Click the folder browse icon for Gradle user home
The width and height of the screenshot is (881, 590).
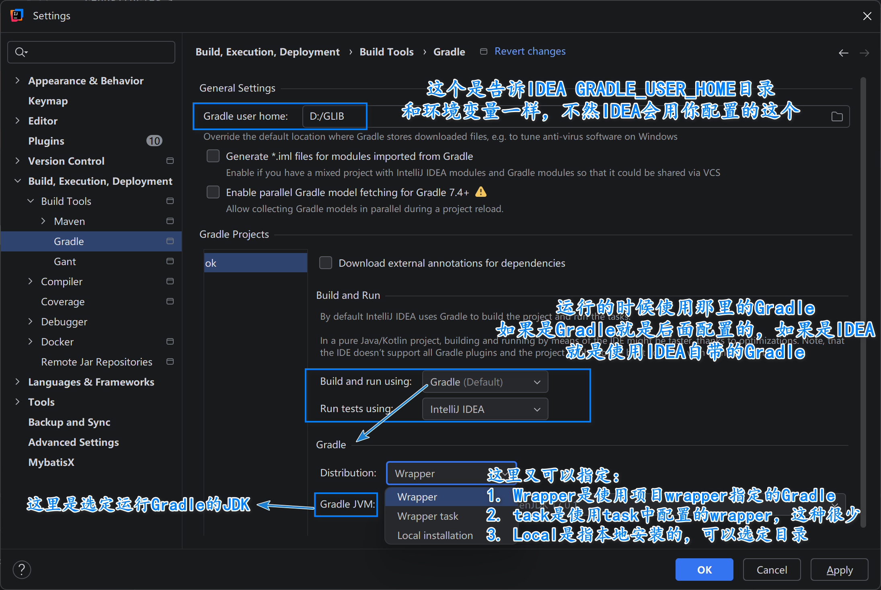[837, 116]
